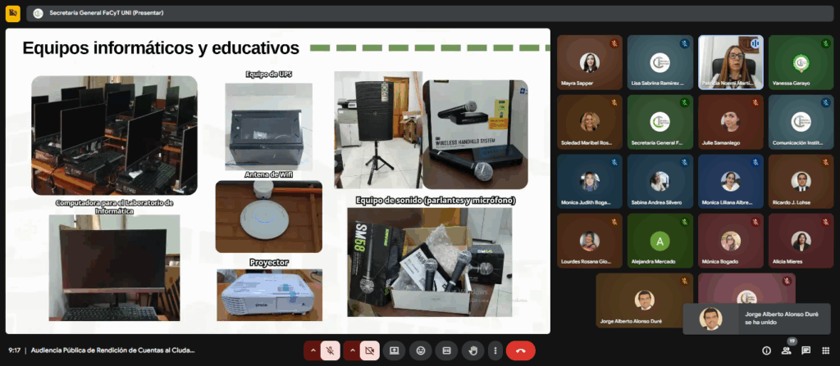Open the activities grid icon
Screen dimensions: 840x366
pyautogui.click(x=825, y=350)
